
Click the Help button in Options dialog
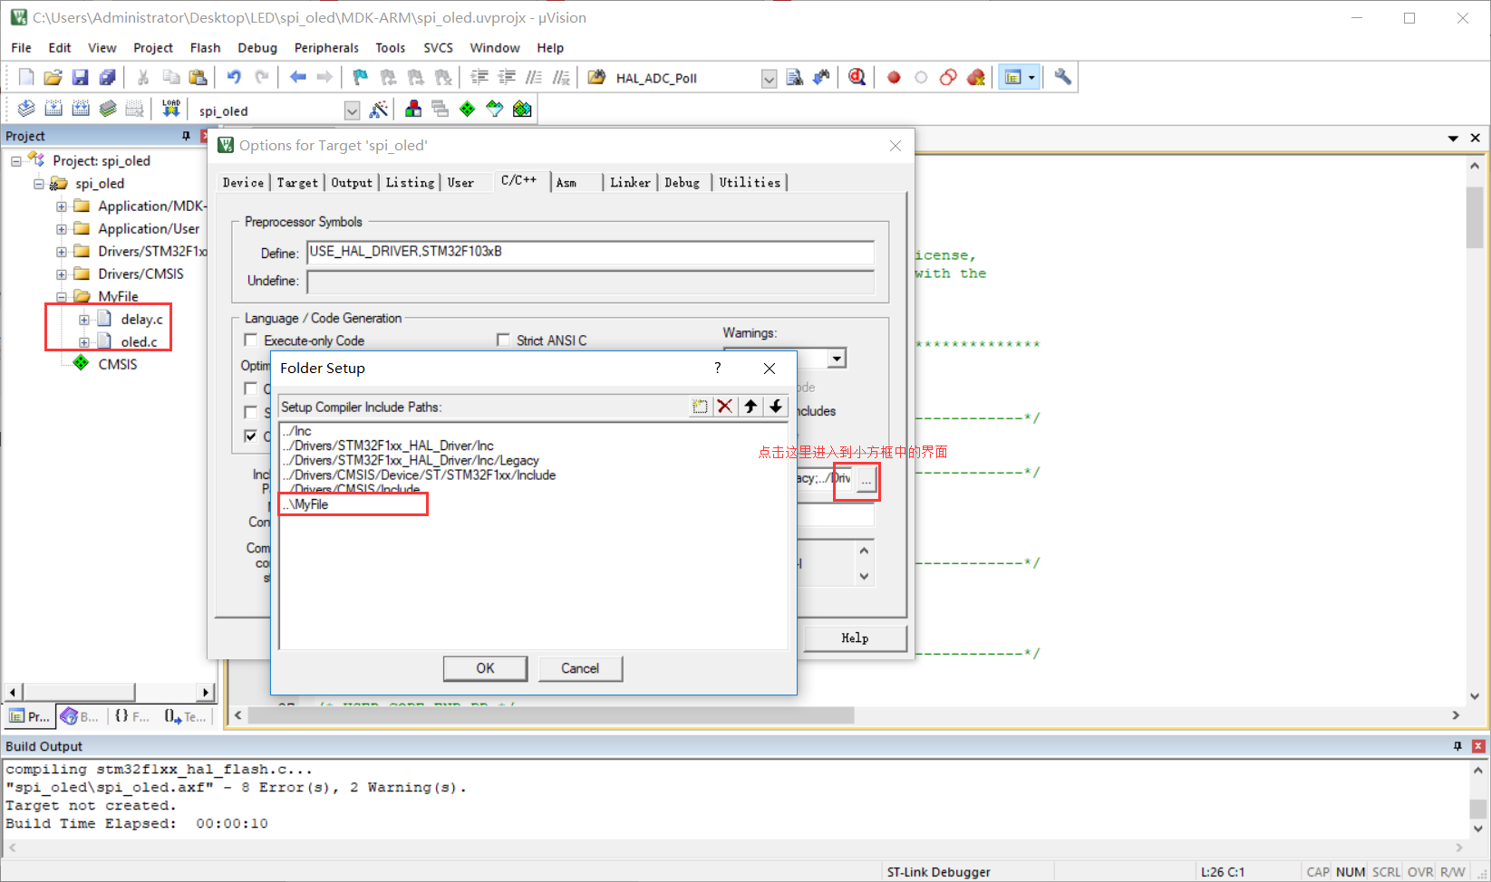click(x=855, y=638)
